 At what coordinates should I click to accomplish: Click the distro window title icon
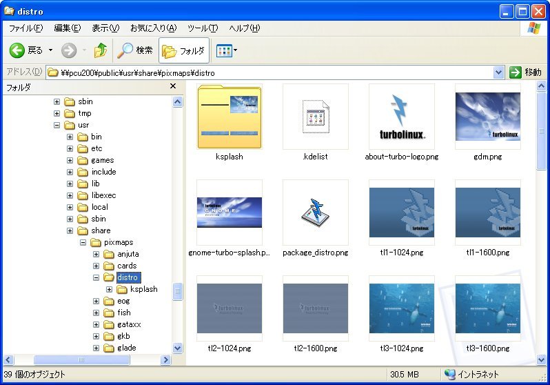click(x=9, y=11)
